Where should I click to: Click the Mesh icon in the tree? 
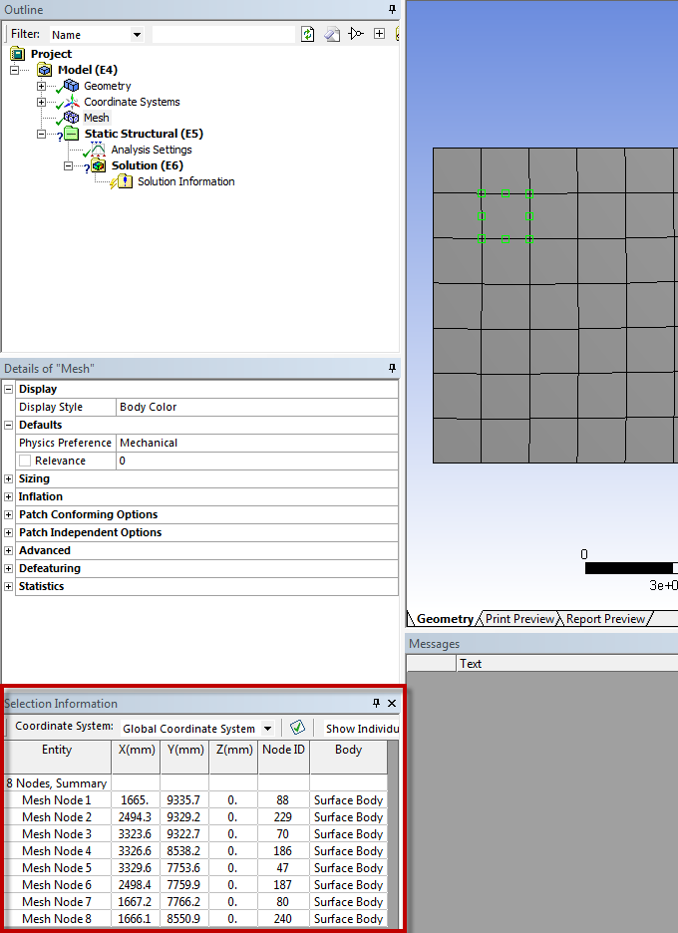pos(71,118)
